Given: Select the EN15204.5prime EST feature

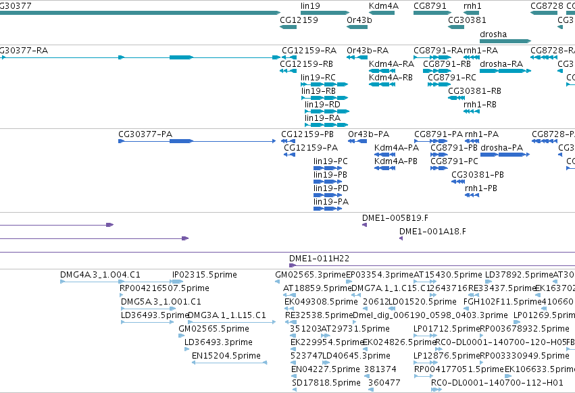Looking at the screenshot, I should click(230, 363).
